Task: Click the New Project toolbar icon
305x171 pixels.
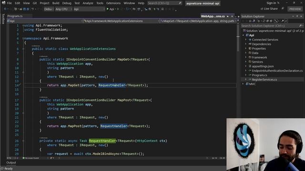Action: [x=16, y=9]
